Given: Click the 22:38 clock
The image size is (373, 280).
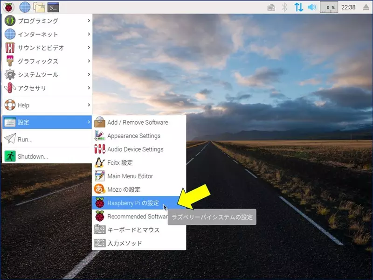Looking at the screenshot, I should (x=348, y=7).
